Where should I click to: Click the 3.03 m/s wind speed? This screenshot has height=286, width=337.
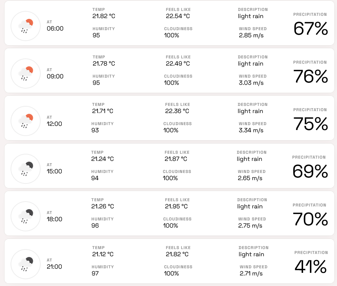[x=251, y=83]
